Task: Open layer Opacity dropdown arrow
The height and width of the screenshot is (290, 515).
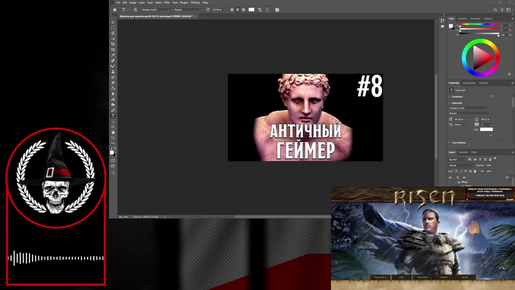Action: (x=494, y=165)
